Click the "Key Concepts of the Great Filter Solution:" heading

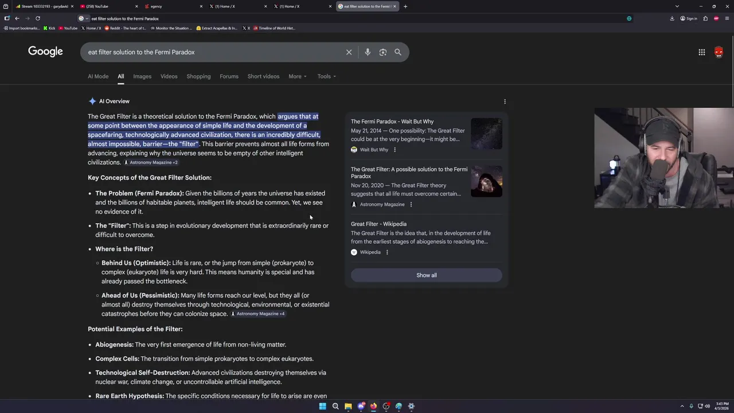150,178
